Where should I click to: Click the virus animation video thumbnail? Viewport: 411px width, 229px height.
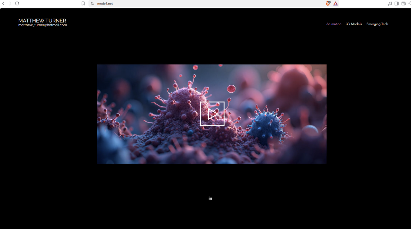(212, 114)
